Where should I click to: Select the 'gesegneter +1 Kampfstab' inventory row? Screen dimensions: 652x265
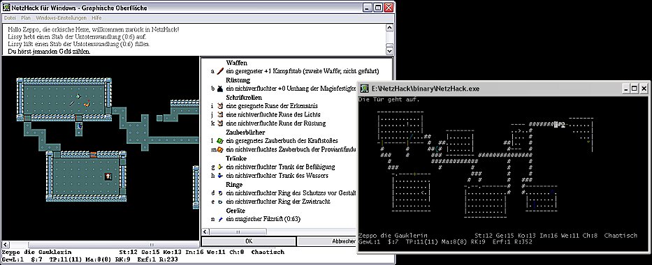294,71
